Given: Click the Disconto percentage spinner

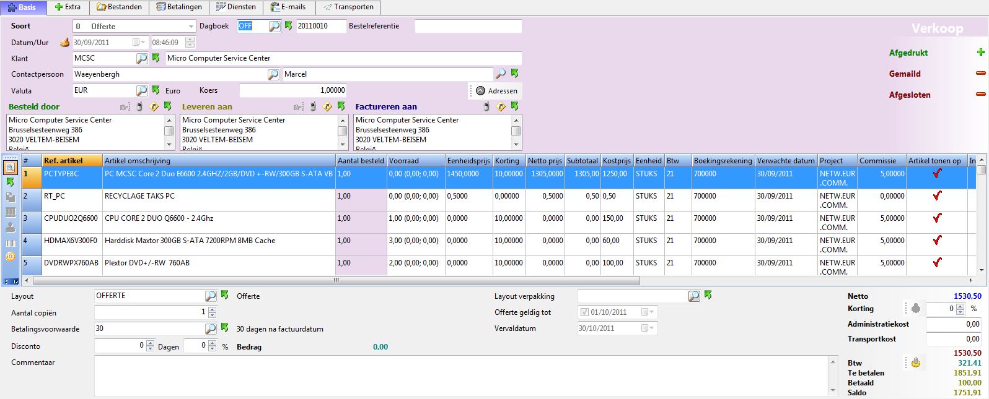Looking at the screenshot, I should [x=212, y=346].
